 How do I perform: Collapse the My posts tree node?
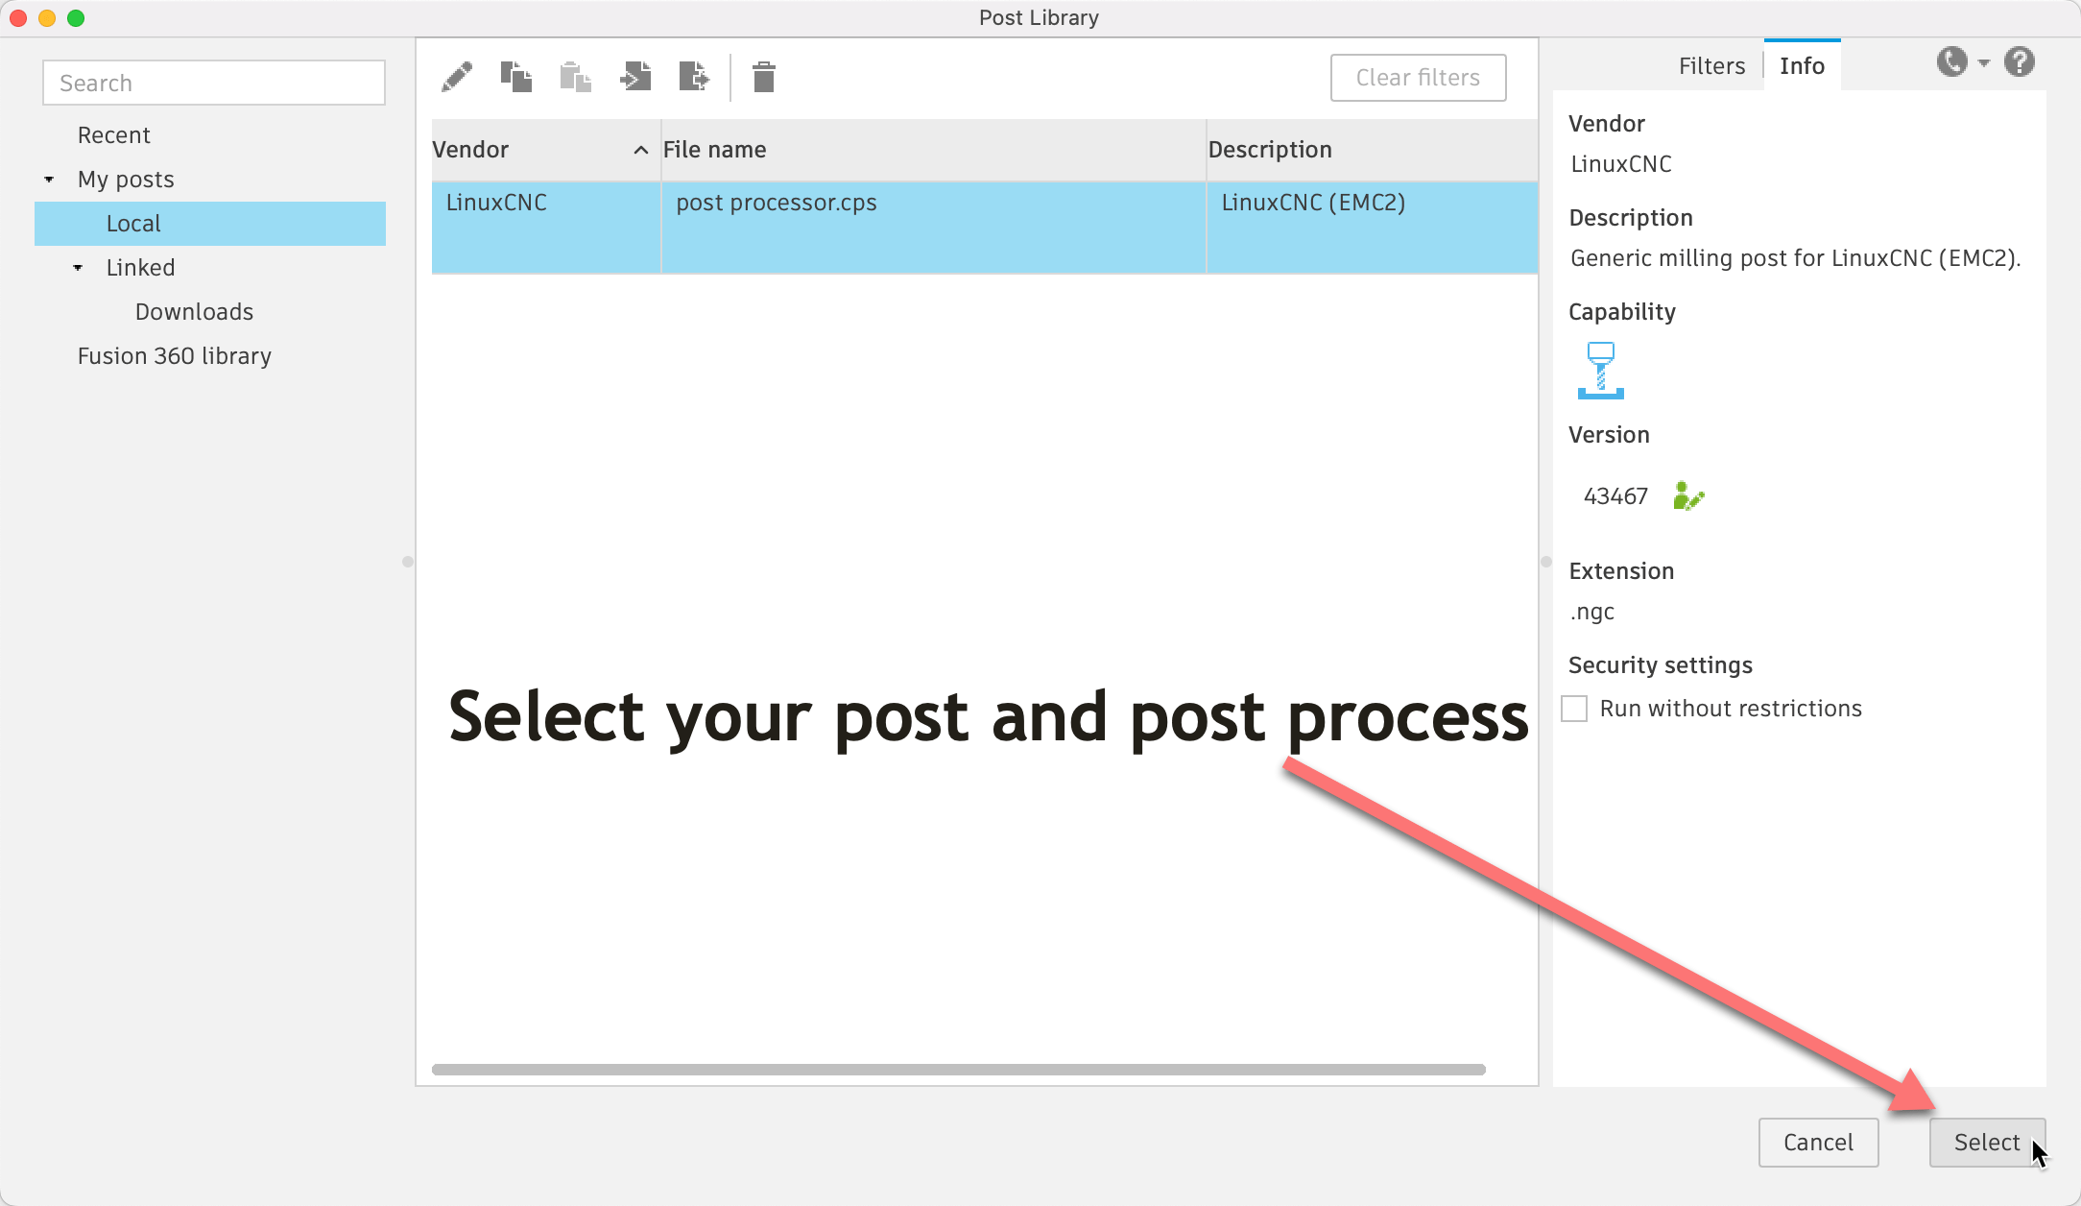49,180
